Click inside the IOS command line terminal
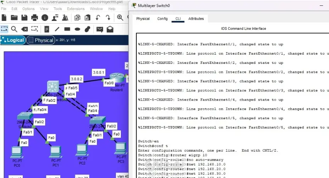Screen dimensions: 329x178 (232, 106)
